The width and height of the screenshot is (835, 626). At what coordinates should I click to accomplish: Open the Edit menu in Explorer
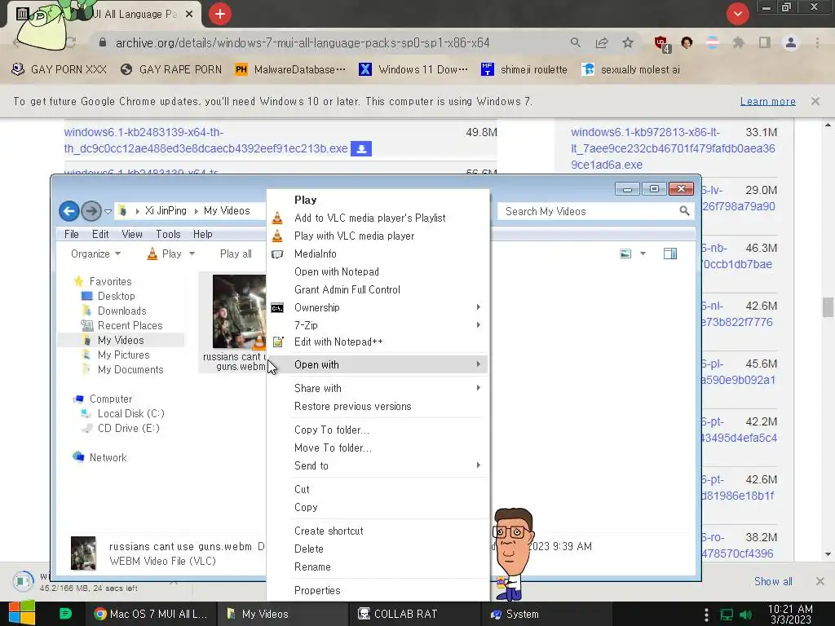point(100,234)
